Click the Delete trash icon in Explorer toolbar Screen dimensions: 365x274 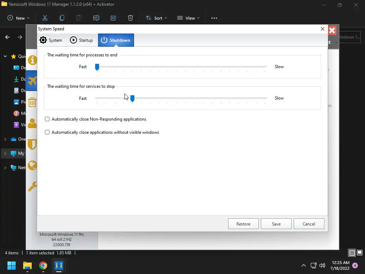click(x=130, y=18)
